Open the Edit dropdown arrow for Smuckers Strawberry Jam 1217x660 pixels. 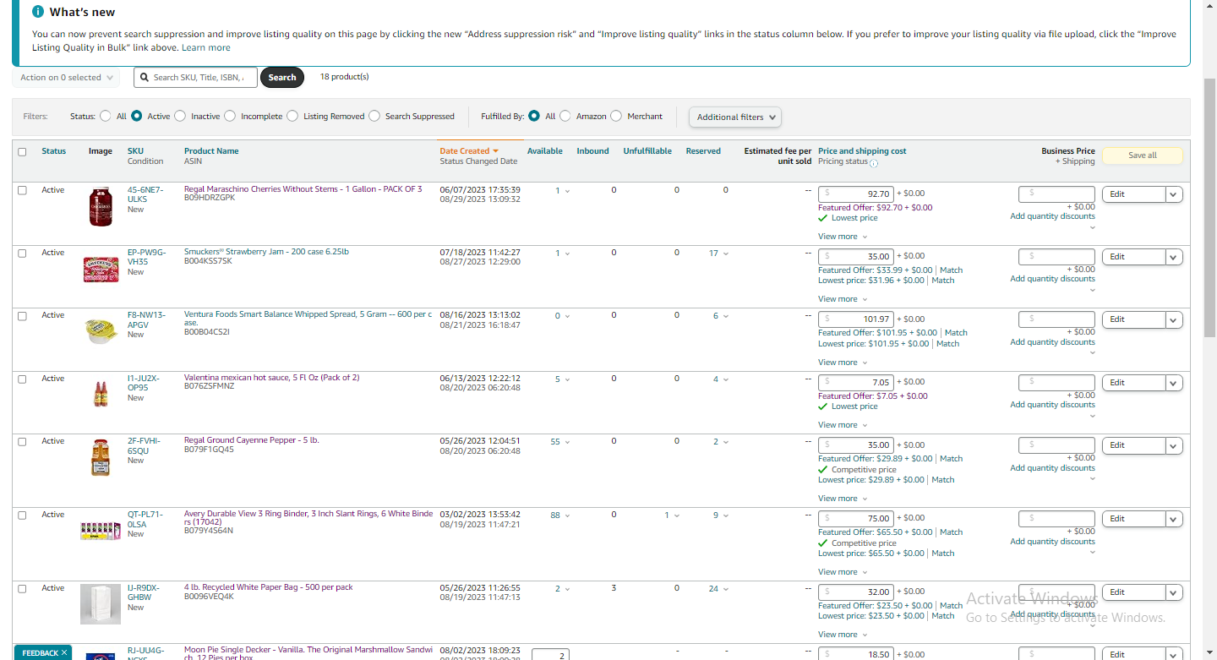(1174, 257)
